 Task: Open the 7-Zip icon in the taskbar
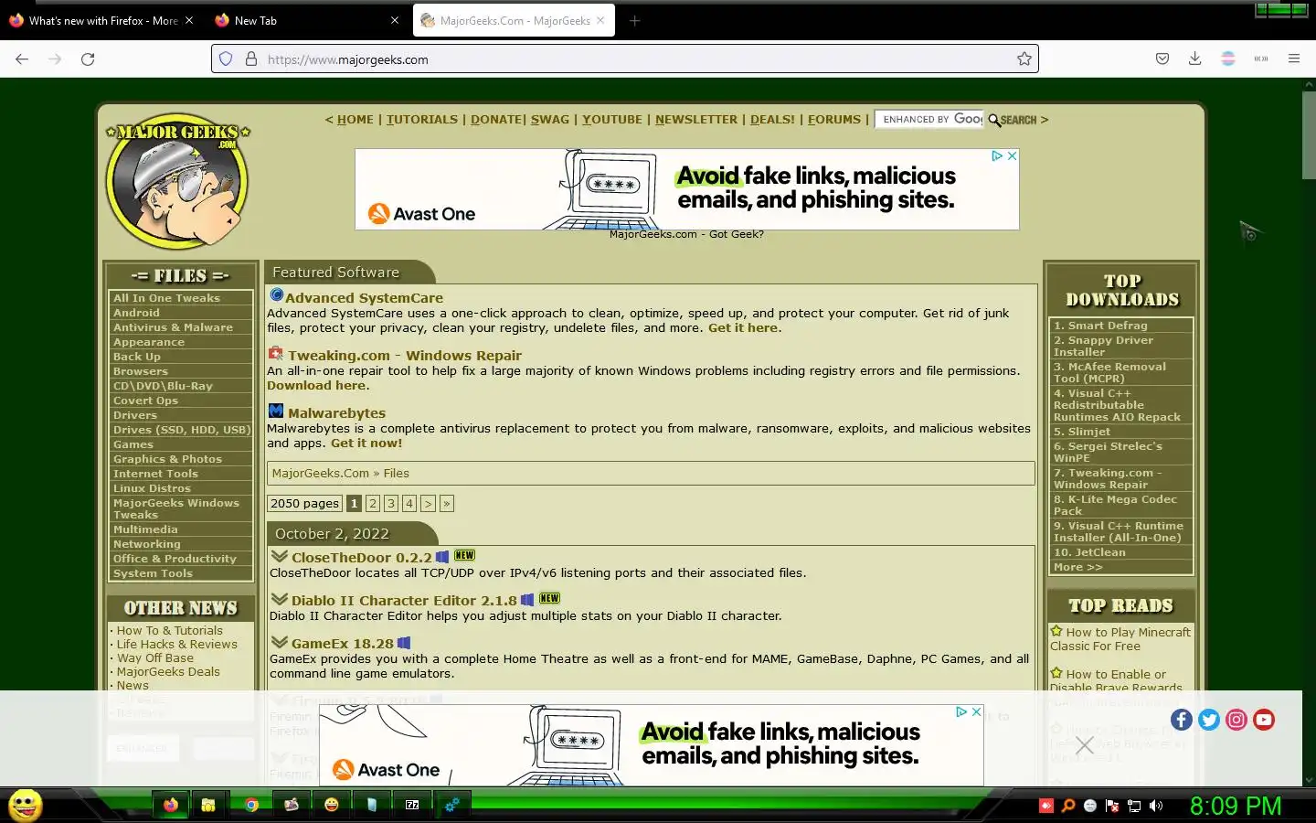[412, 805]
